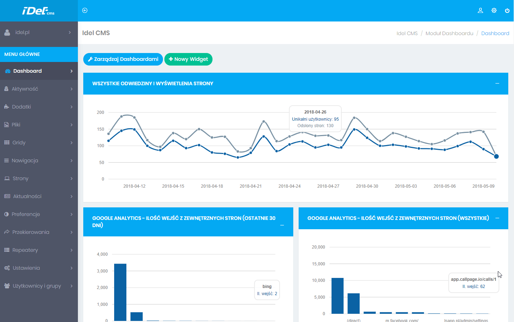Click the Aktywność lock icon
The image size is (514, 322).
[6, 88]
